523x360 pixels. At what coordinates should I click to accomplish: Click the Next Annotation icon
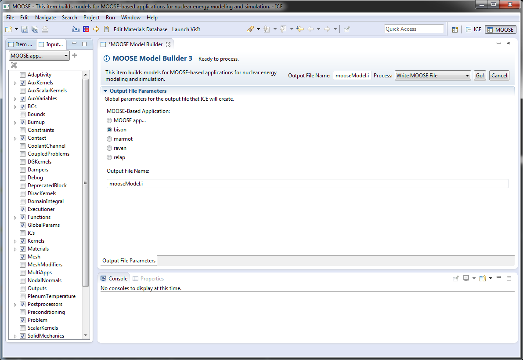tap(267, 29)
